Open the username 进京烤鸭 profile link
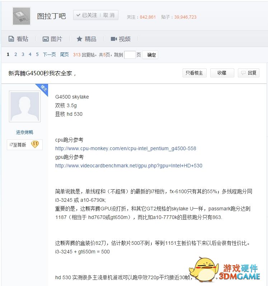The width and height of the screenshot is (268, 286). (x=25, y=132)
